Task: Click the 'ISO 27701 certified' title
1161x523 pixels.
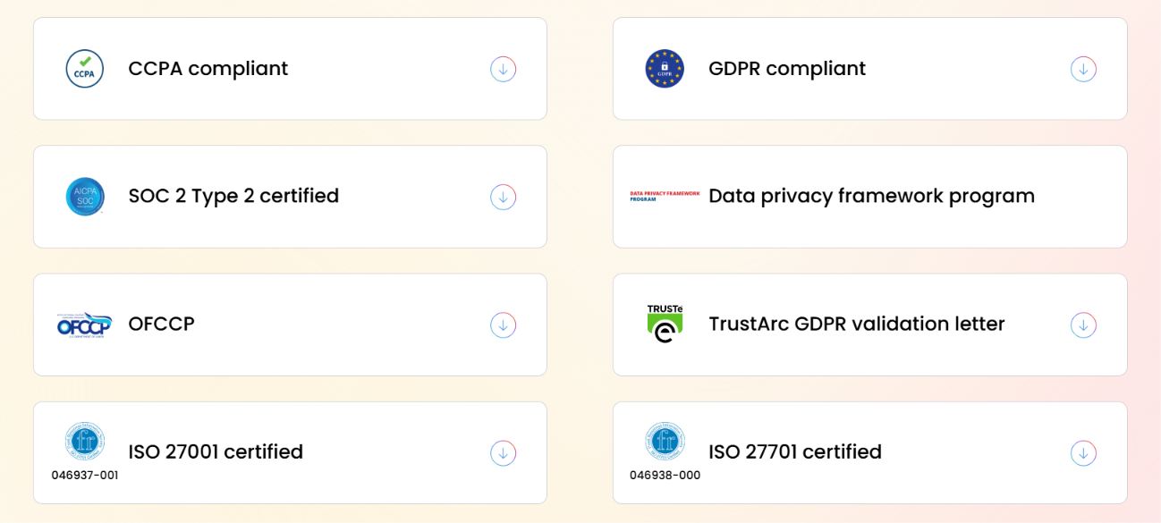Action: [x=795, y=451]
